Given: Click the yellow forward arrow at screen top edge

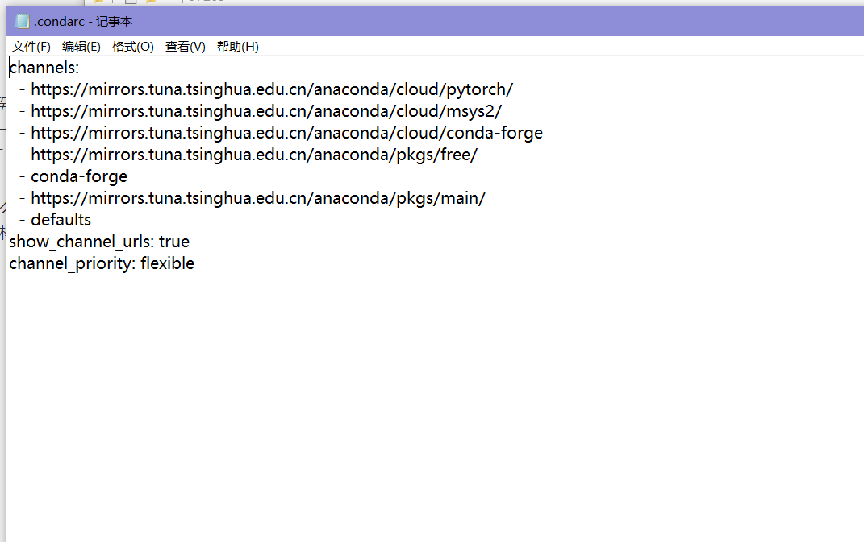Looking at the screenshot, I should pyautogui.click(x=150, y=3).
